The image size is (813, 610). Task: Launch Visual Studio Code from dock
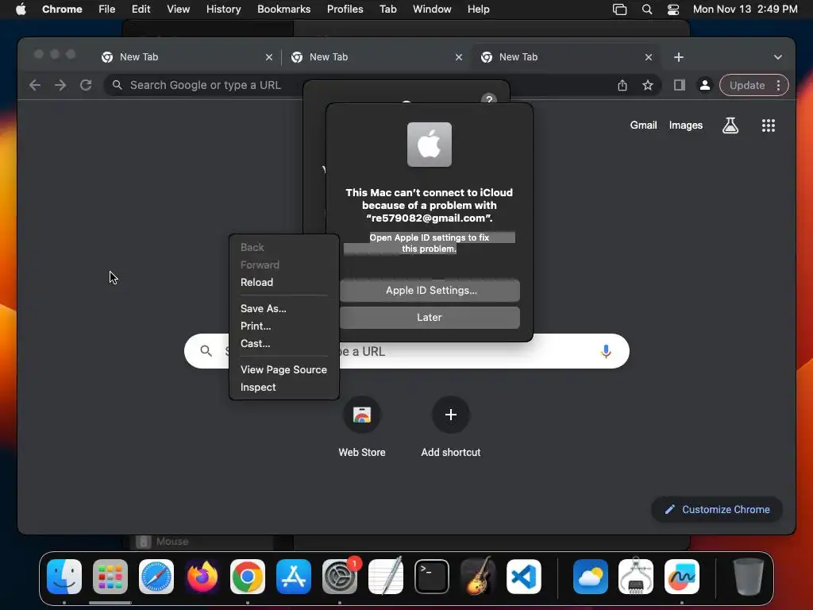[524, 577]
